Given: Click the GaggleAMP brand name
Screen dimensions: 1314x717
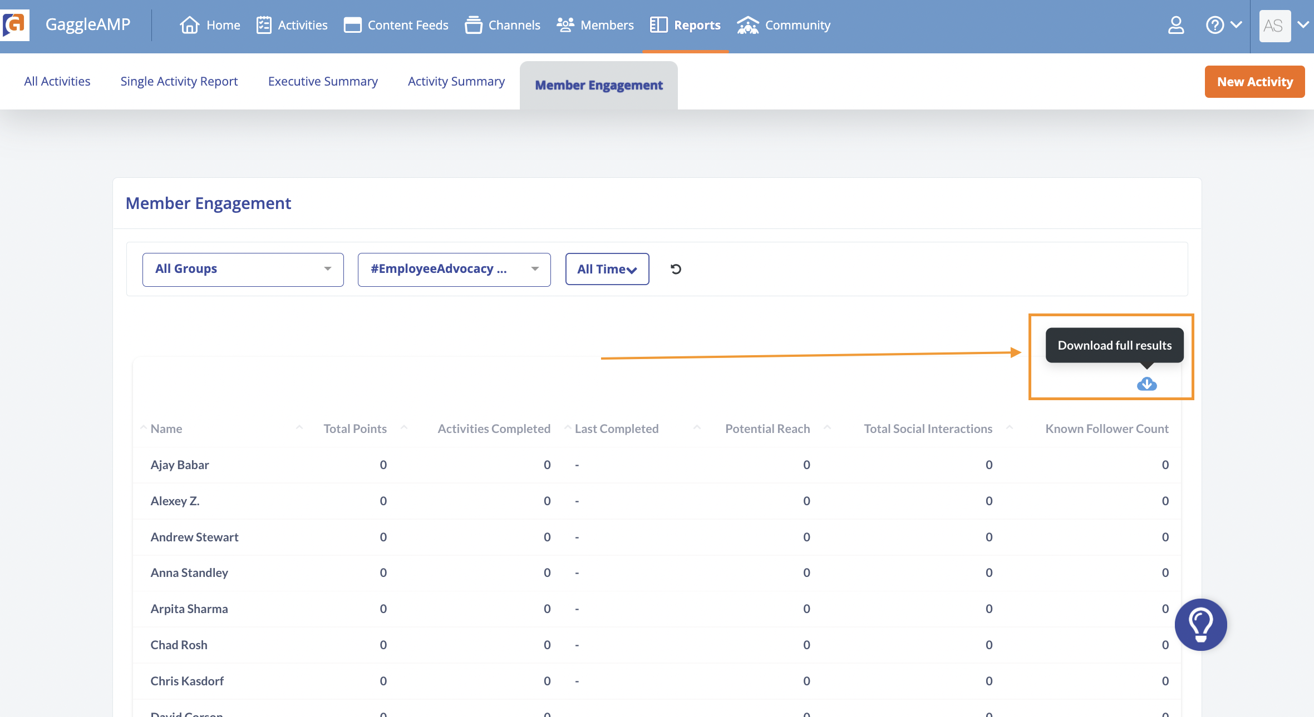Looking at the screenshot, I should (88, 24).
